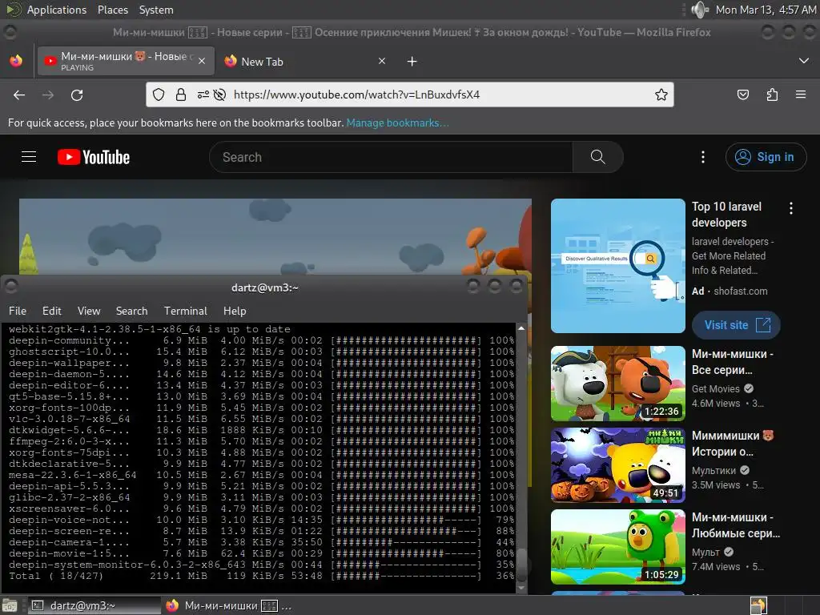Reload the YouTube page
Screen dimensions: 820x615
tap(77, 94)
